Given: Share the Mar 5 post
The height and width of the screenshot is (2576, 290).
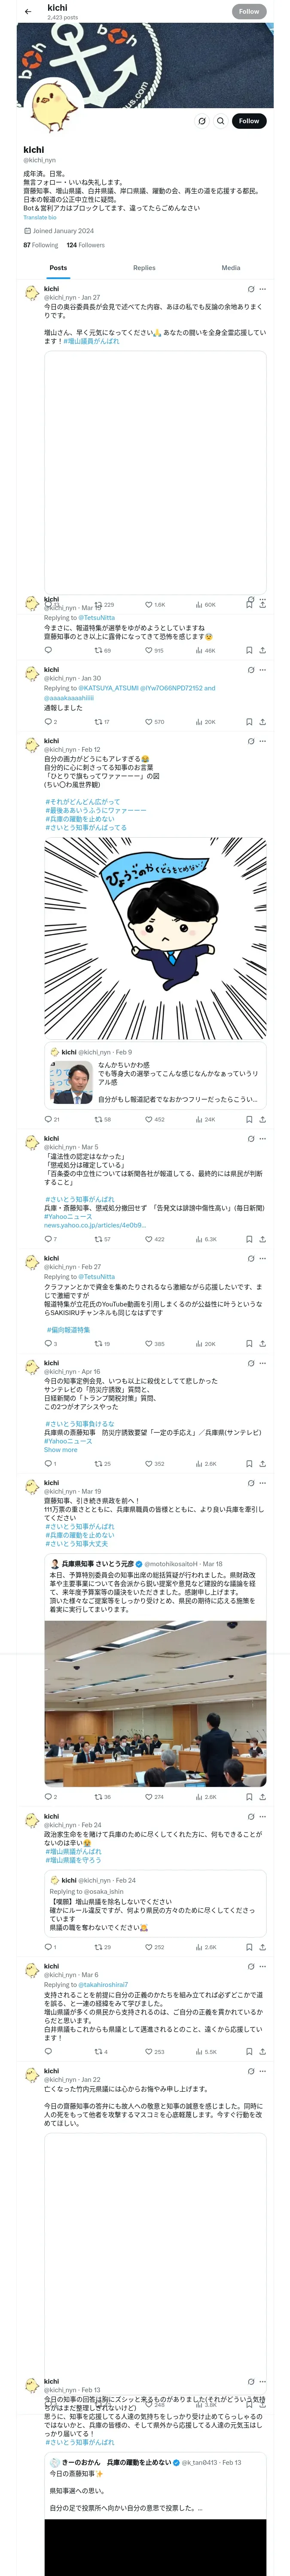Looking at the screenshot, I should (x=262, y=1239).
